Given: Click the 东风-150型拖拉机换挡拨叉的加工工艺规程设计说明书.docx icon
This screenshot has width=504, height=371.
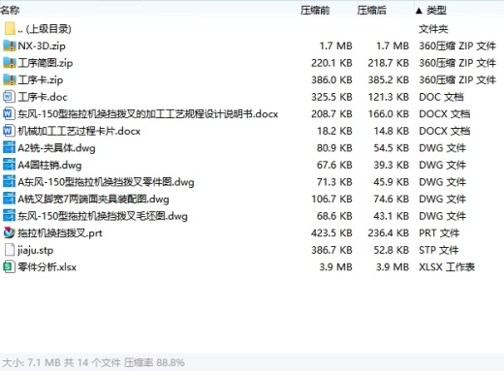Looking at the screenshot, I should coord(9,114).
